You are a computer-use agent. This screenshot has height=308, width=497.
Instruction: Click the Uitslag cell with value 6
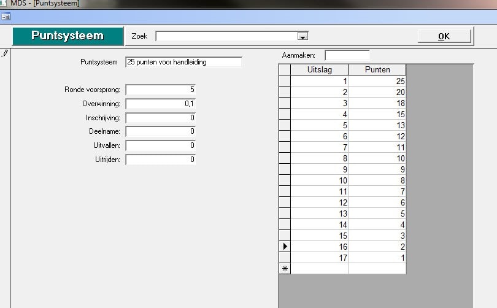pyautogui.click(x=320, y=136)
